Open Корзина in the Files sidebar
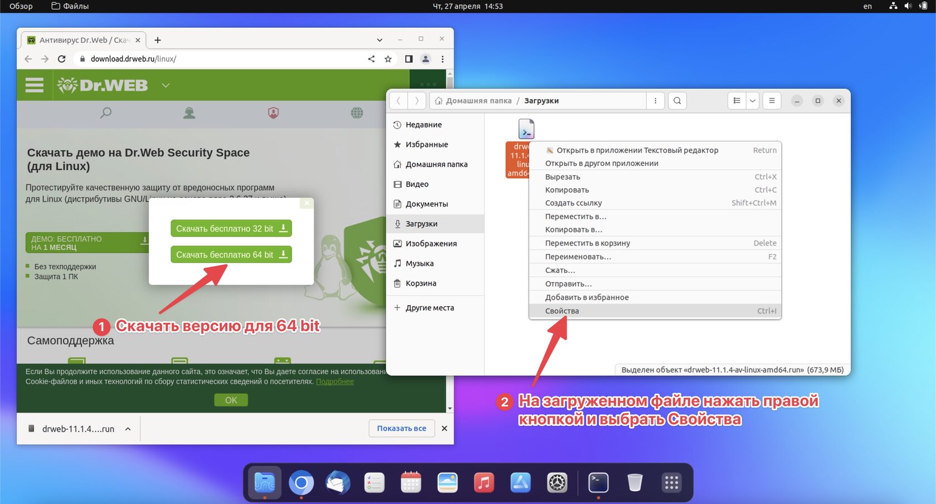 point(435,283)
